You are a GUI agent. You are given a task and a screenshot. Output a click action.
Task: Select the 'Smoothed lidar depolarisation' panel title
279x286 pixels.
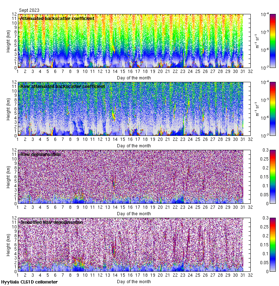[52, 222]
